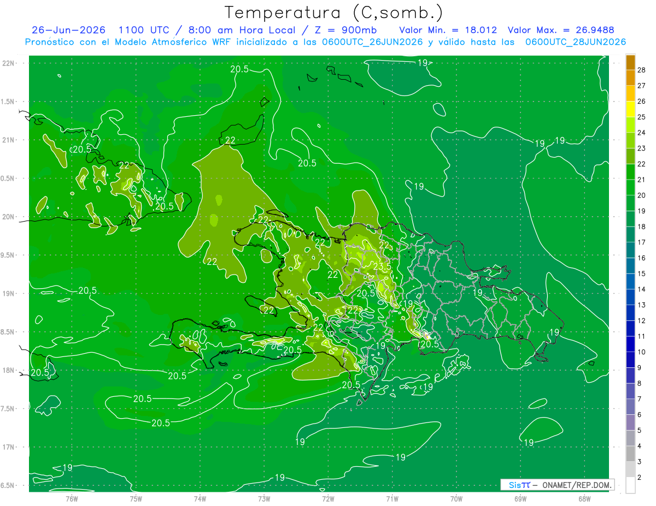Click the green colorbar segment between 20 and 21
This screenshot has height=506, width=656.
tap(630, 188)
